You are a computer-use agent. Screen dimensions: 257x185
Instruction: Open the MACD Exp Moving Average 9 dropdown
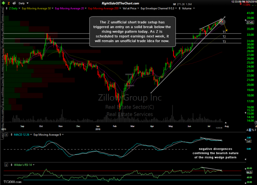[x=63, y=135]
